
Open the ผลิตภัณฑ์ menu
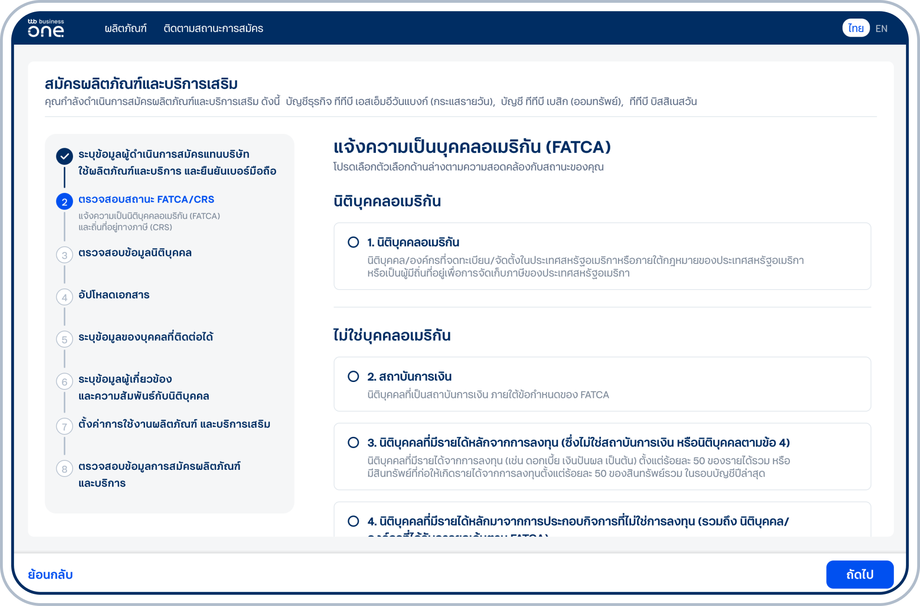125,28
